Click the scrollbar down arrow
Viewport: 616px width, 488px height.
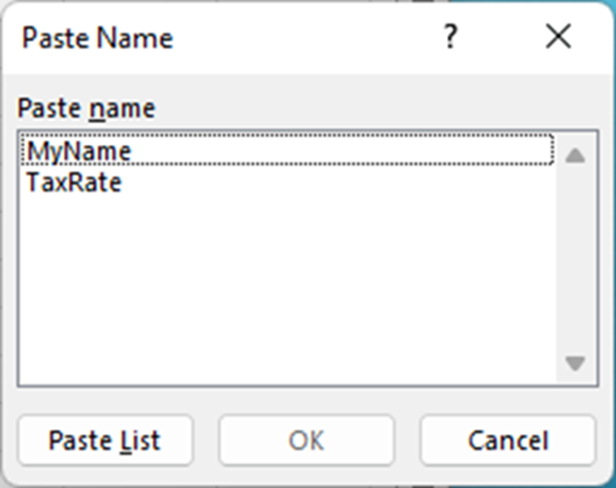576,364
